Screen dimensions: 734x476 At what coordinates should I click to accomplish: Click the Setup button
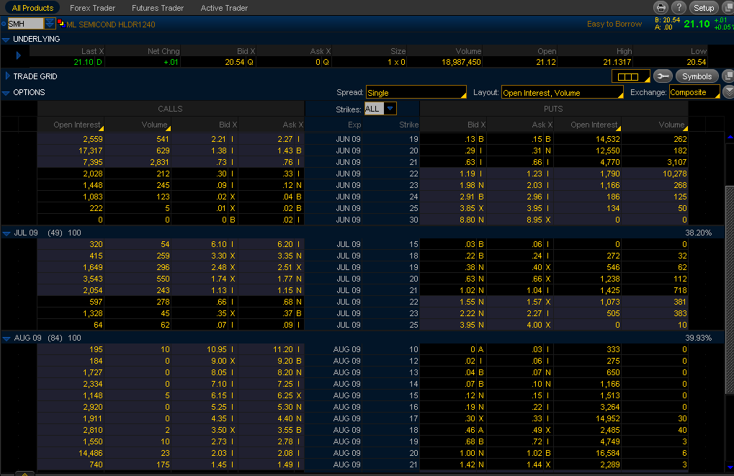[703, 8]
